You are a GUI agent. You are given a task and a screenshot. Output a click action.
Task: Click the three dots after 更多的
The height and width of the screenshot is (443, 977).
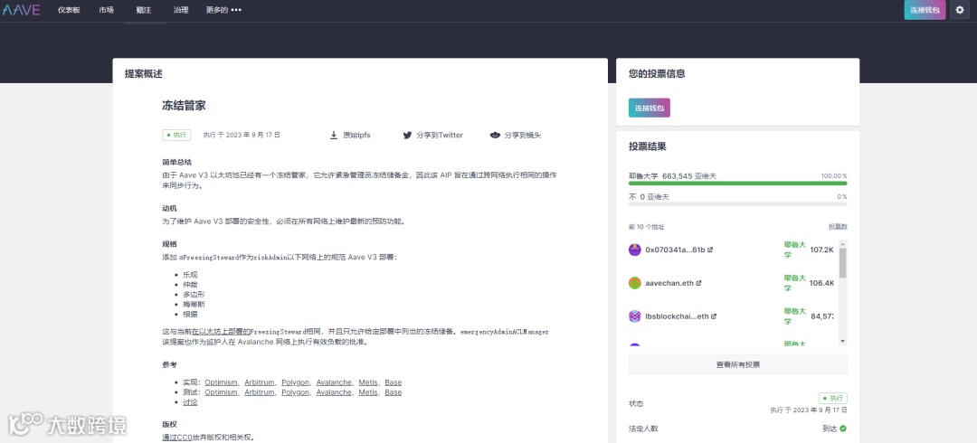236,10
